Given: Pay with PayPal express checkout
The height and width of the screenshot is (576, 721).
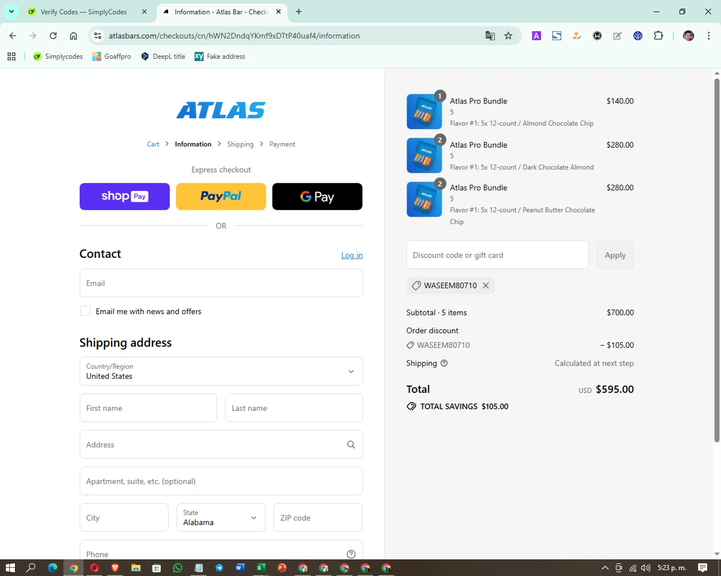Looking at the screenshot, I should point(221,196).
